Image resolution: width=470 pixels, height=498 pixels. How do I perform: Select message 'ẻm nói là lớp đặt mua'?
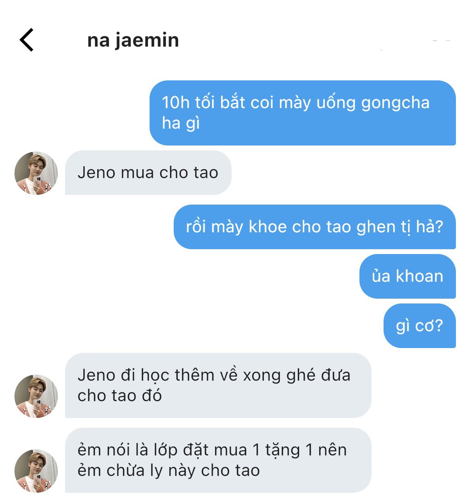pos(218,460)
